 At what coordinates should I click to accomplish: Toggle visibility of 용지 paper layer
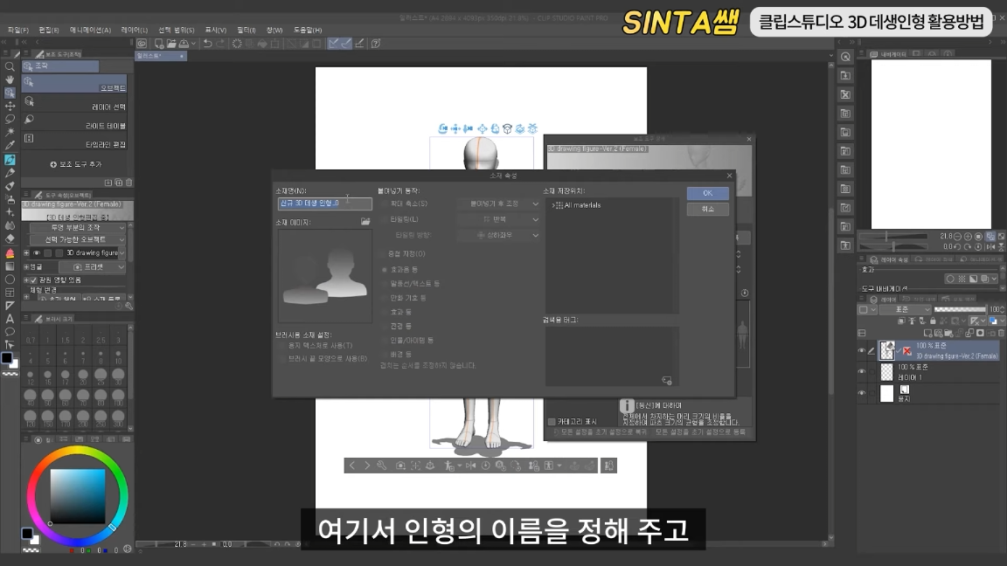click(861, 393)
